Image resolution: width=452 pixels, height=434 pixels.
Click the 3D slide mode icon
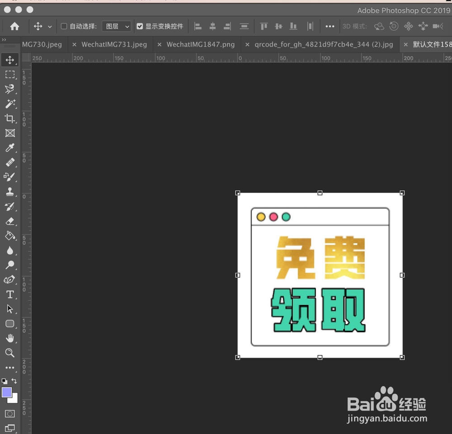pos(423,27)
